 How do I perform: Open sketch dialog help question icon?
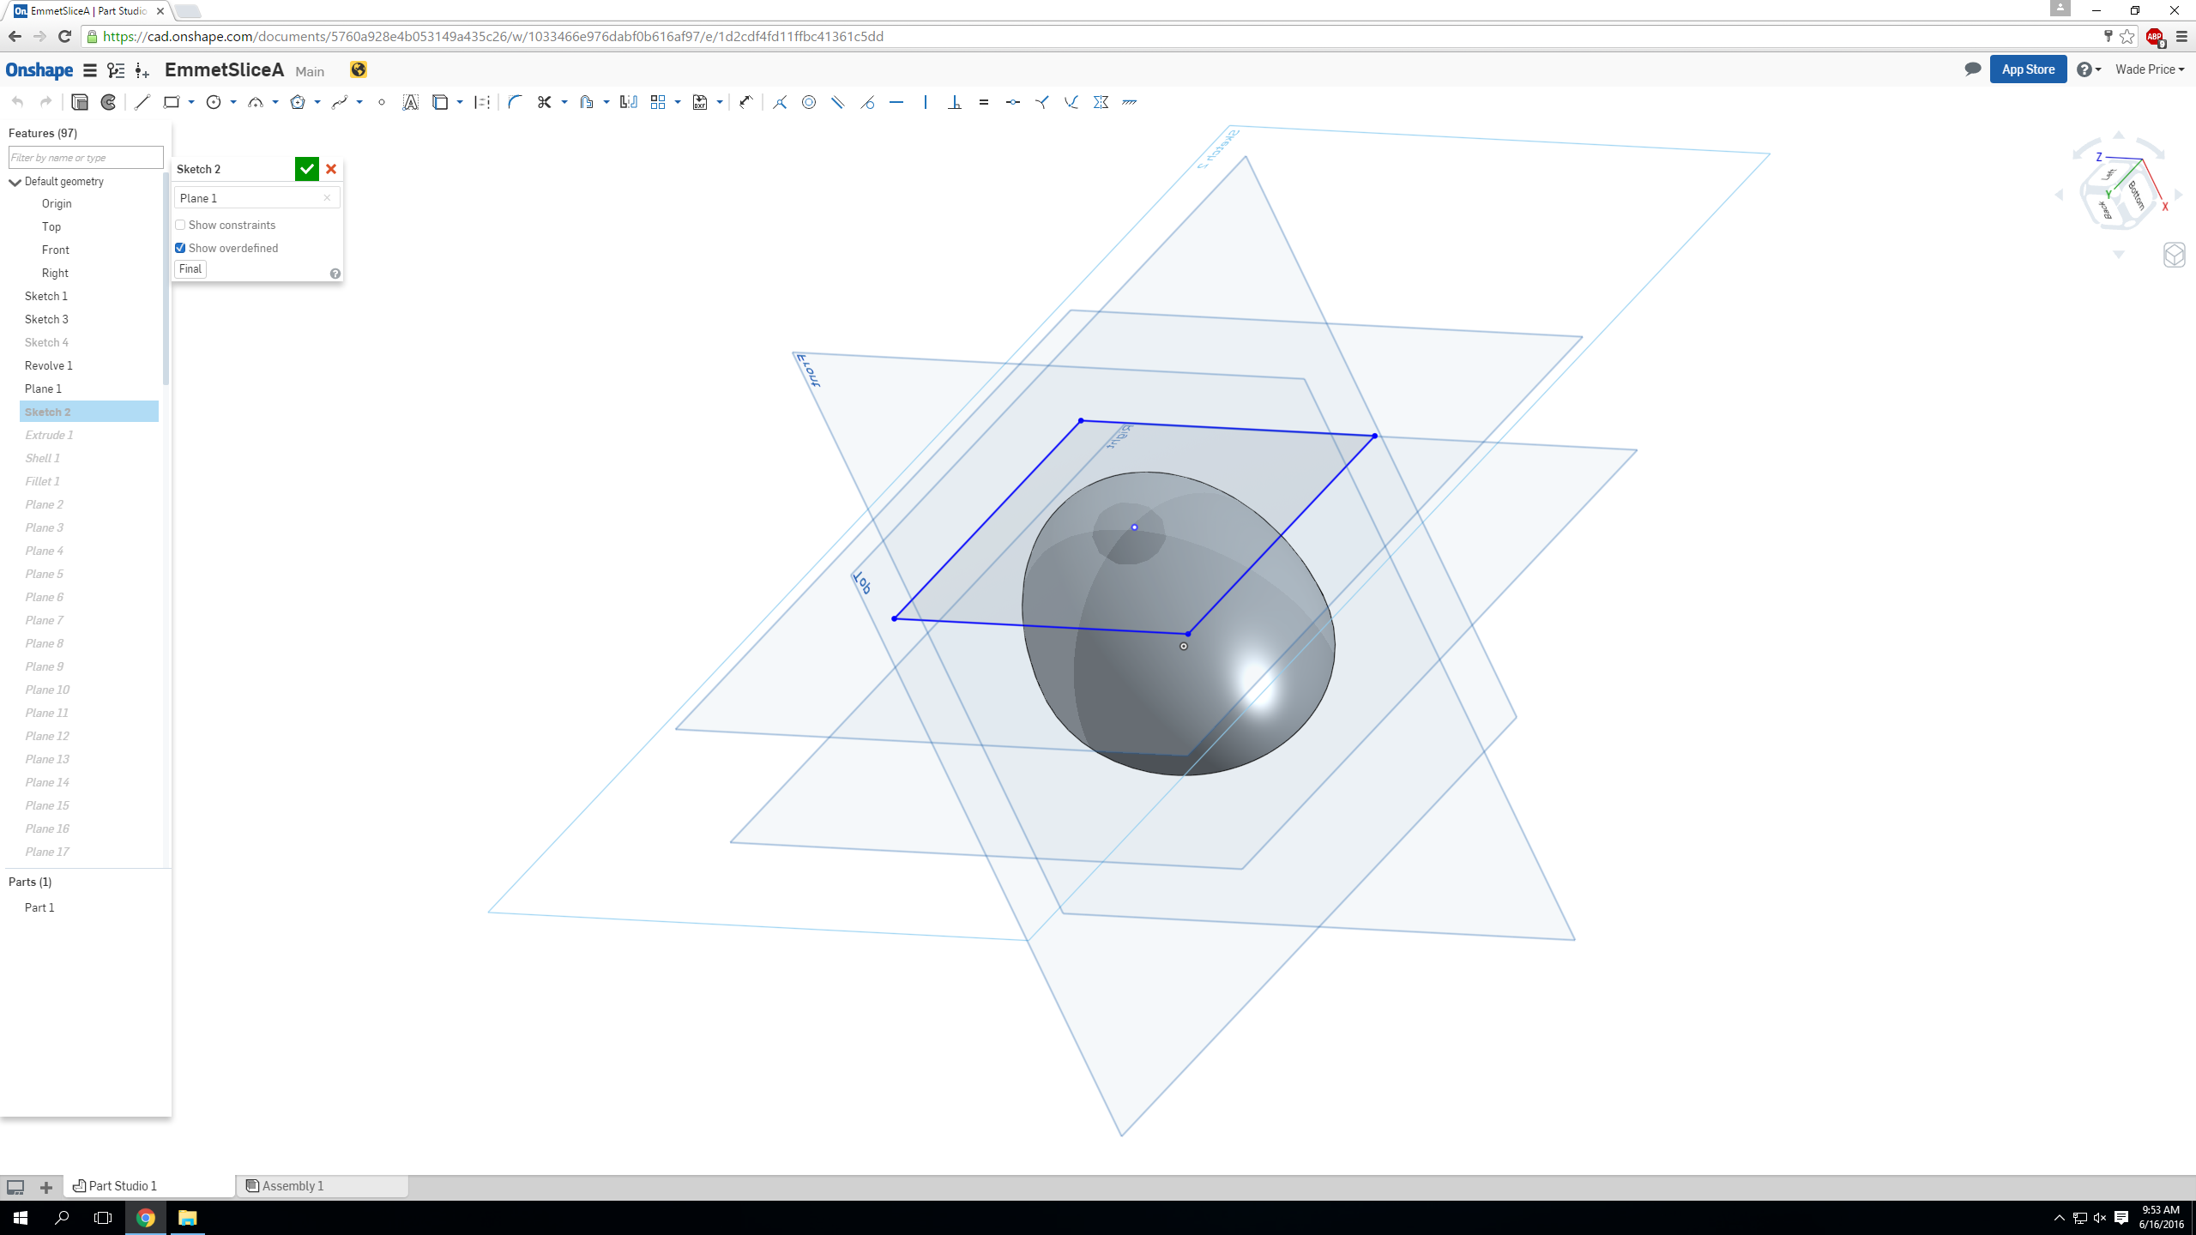[x=335, y=274]
